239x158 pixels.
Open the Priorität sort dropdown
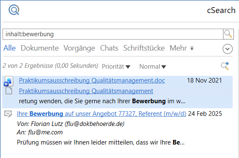116,67
